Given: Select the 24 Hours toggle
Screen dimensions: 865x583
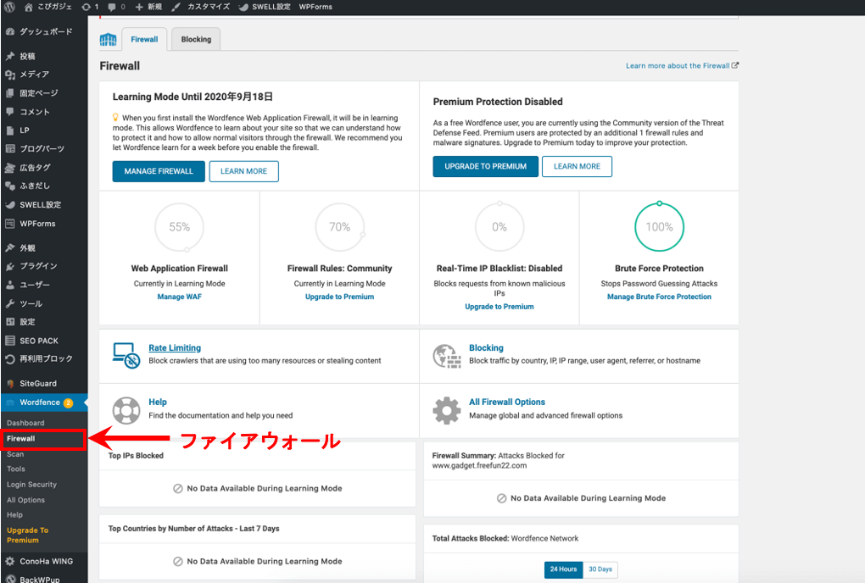Looking at the screenshot, I should click(563, 569).
